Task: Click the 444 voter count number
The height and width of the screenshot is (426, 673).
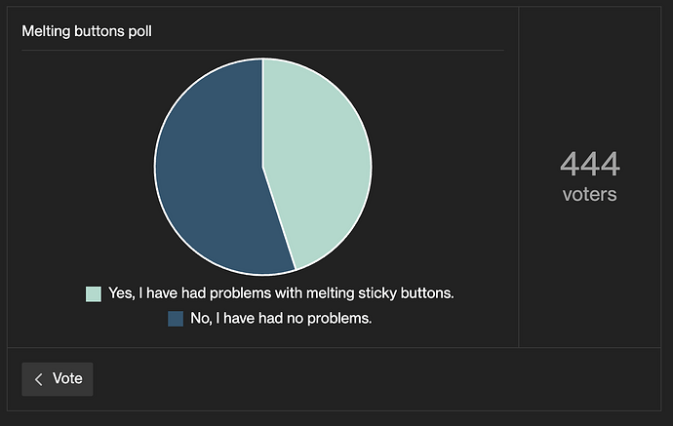Action: coord(590,164)
